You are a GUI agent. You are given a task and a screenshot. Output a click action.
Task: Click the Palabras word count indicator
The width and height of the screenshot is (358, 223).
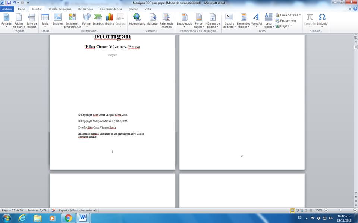tap(37, 210)
